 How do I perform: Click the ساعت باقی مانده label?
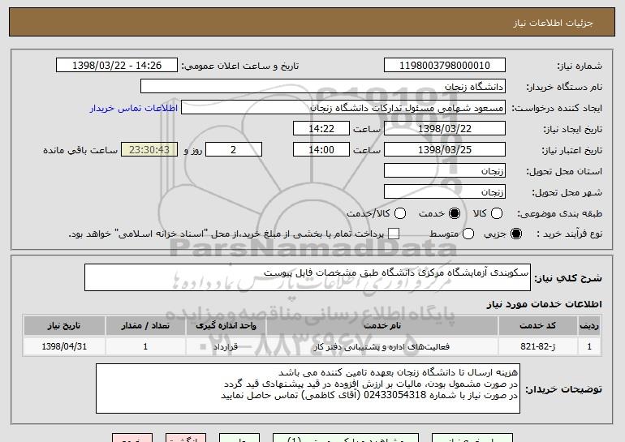(x=80, y=150)
